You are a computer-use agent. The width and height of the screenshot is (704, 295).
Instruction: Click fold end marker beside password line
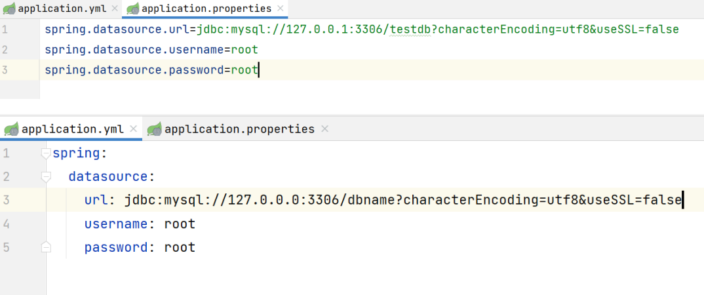tap(46, 247)
